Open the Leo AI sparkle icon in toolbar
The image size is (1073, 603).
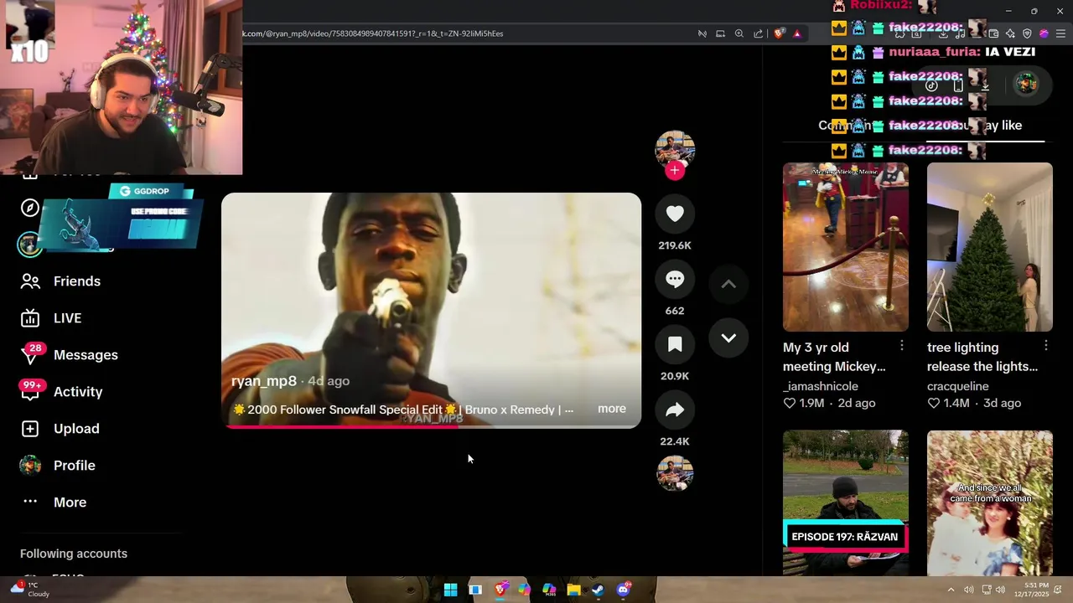tap(1010, 33)
